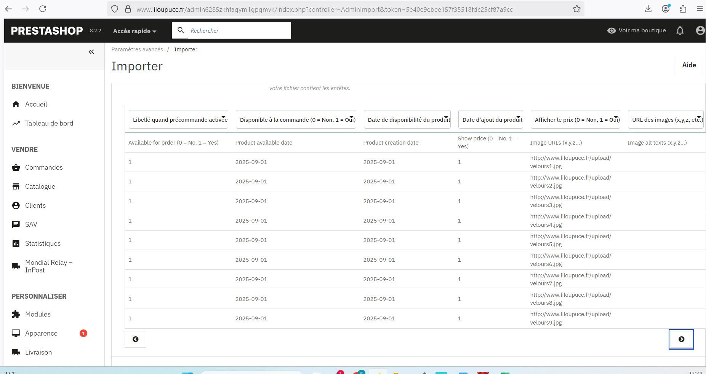Open Livraison menu item
The width and height of the screenshot is (706, 374).
(x=38, y=352)
